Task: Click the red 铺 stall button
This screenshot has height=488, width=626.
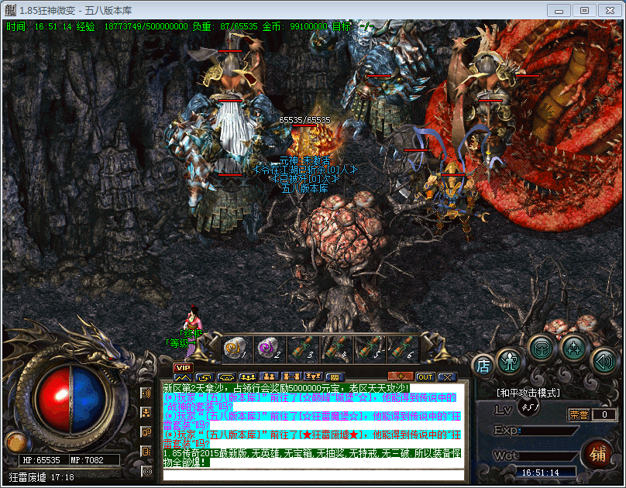Action: (x=597, y=452)
